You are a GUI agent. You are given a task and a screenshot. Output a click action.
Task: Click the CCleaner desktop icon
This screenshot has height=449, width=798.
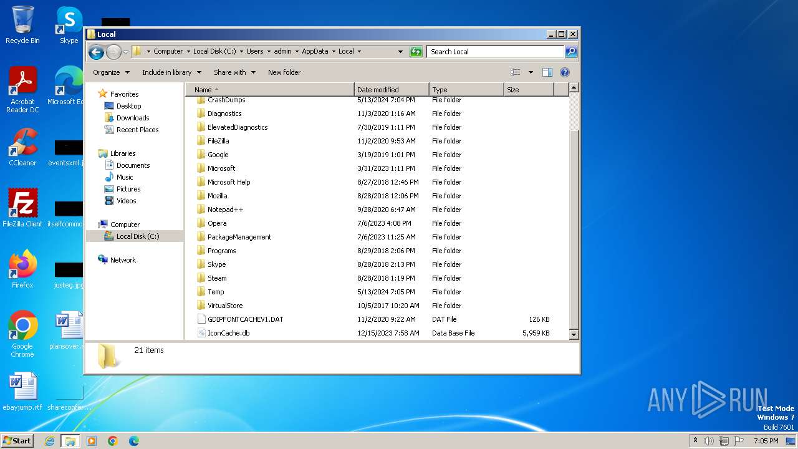pyautogui.click(x=22, y=147)
